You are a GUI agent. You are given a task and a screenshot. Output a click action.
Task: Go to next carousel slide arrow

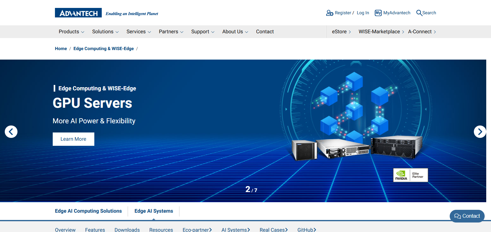click(x=480, y=132)
